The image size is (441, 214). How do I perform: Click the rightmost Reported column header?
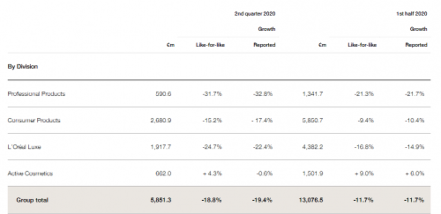[416, 45]
